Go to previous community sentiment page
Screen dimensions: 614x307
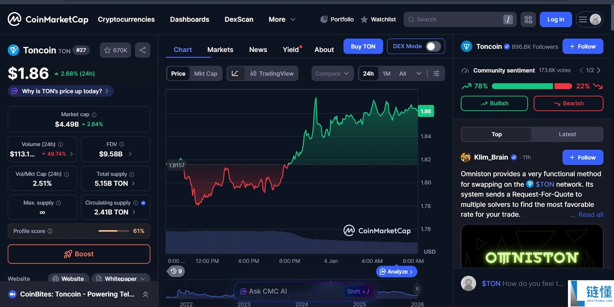pyautogui.click(x=581, y=70)
